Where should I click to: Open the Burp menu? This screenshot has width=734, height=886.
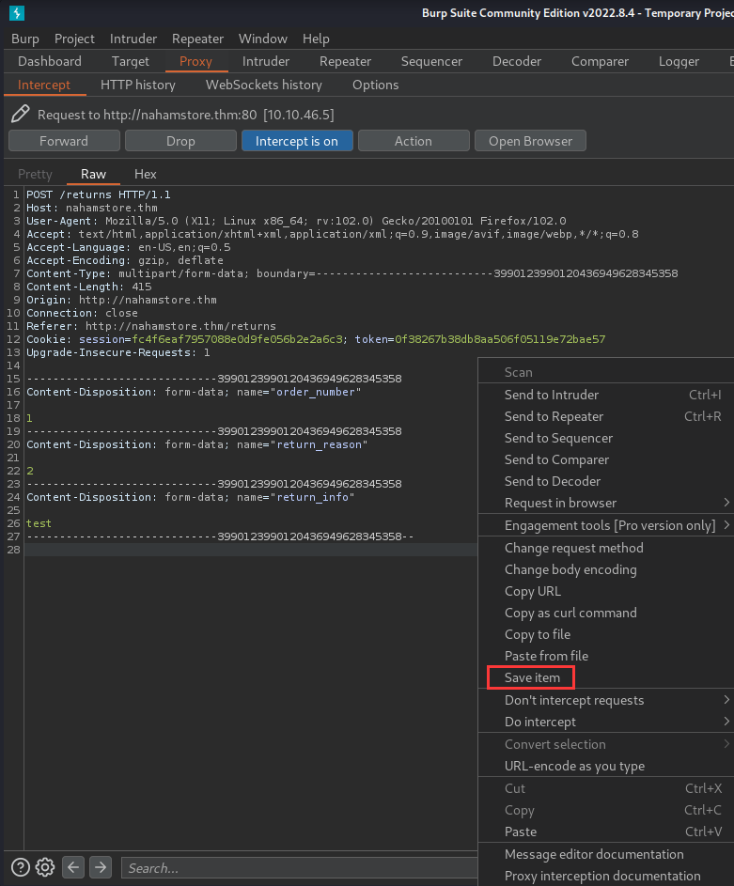click(x=25, y=39)
